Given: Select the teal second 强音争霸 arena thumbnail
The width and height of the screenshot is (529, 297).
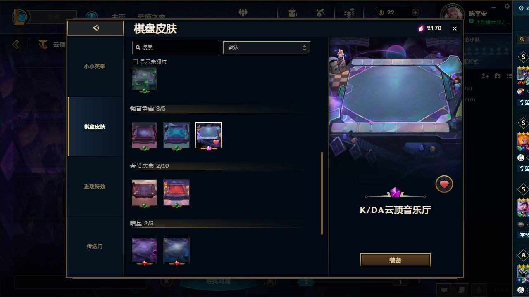Looking at the screenshot, I should click(x=176, y=135).
